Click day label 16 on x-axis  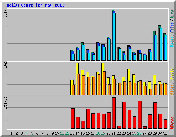click(88, 133)
